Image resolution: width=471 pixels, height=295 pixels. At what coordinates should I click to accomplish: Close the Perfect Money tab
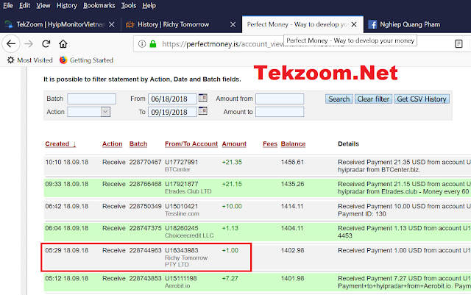click(x=354, y=24)
